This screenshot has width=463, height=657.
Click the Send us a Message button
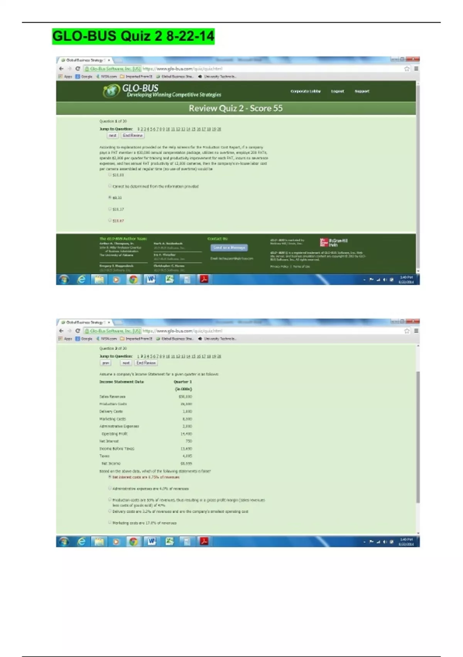(229, 248)
